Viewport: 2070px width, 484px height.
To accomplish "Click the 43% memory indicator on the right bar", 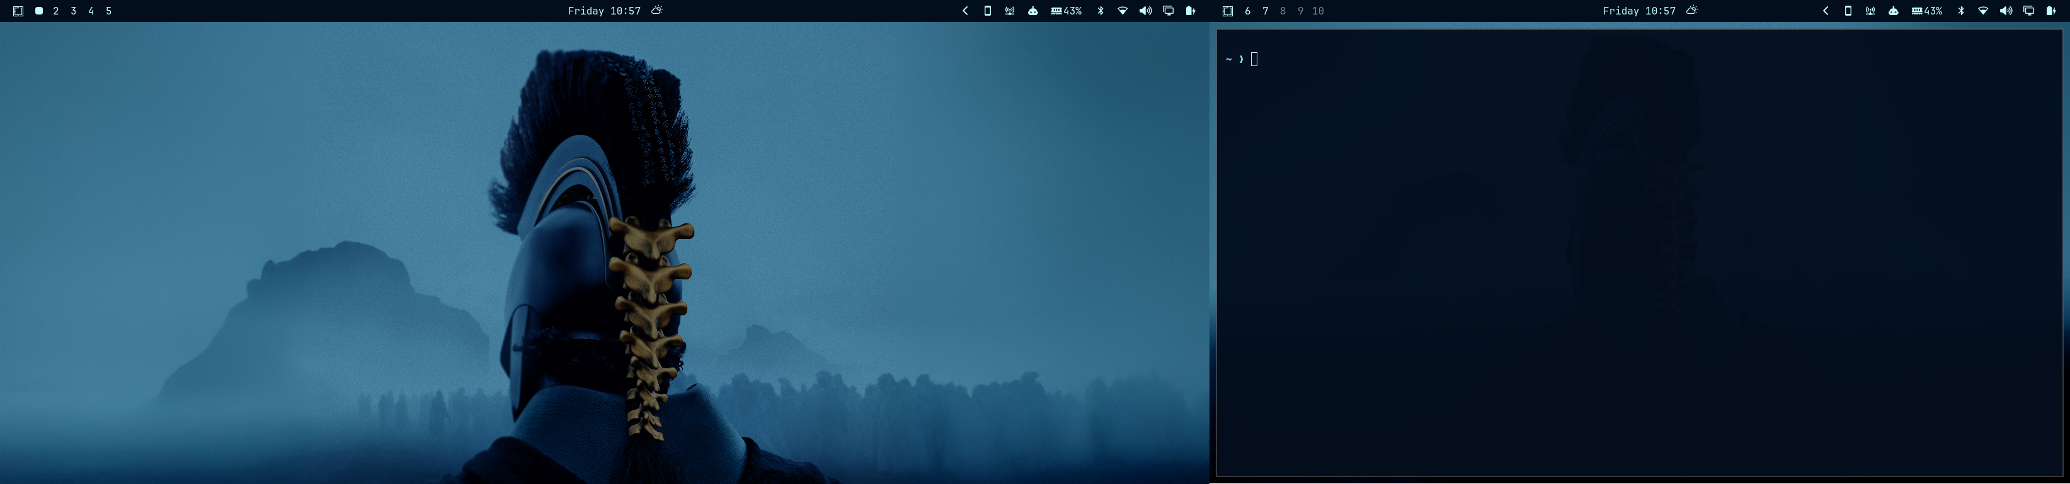I will [x=1927, y=11].
